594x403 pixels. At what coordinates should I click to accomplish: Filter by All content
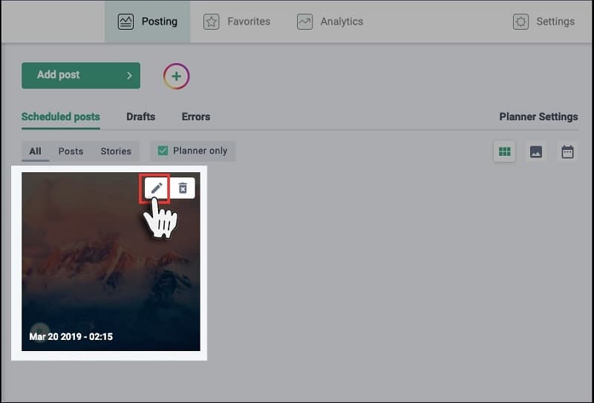pyautogui.click(x=35, y=151)
